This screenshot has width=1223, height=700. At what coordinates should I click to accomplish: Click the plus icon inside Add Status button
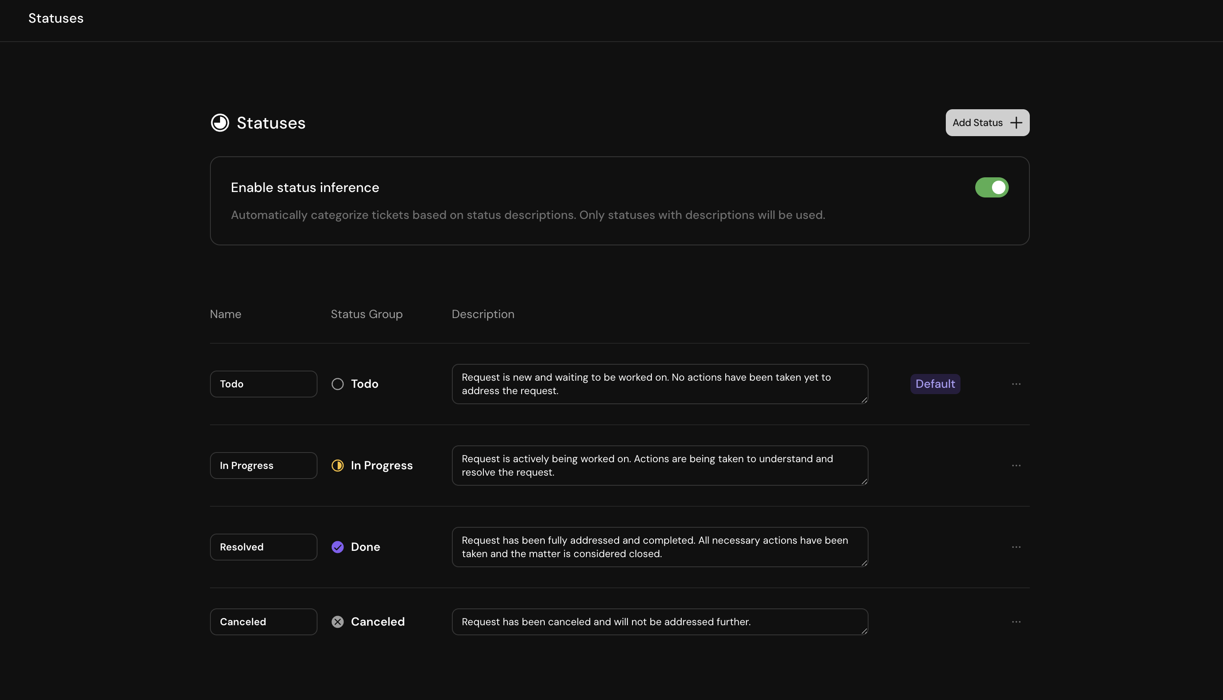(1016, 123)
